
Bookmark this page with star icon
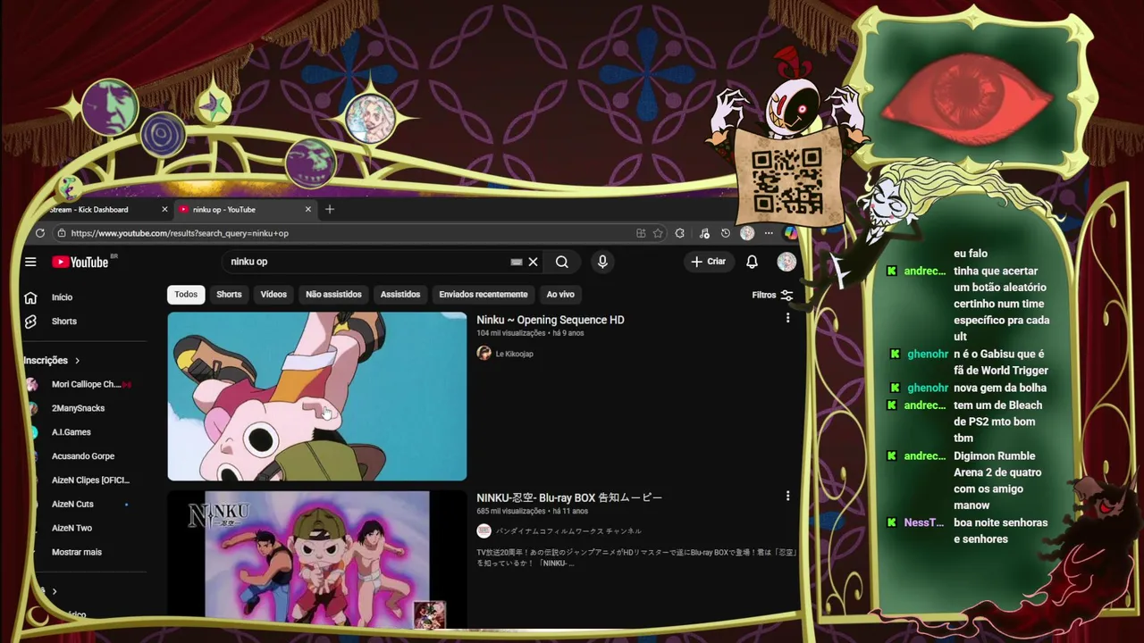pyautogui.click(x=658, y=233)
